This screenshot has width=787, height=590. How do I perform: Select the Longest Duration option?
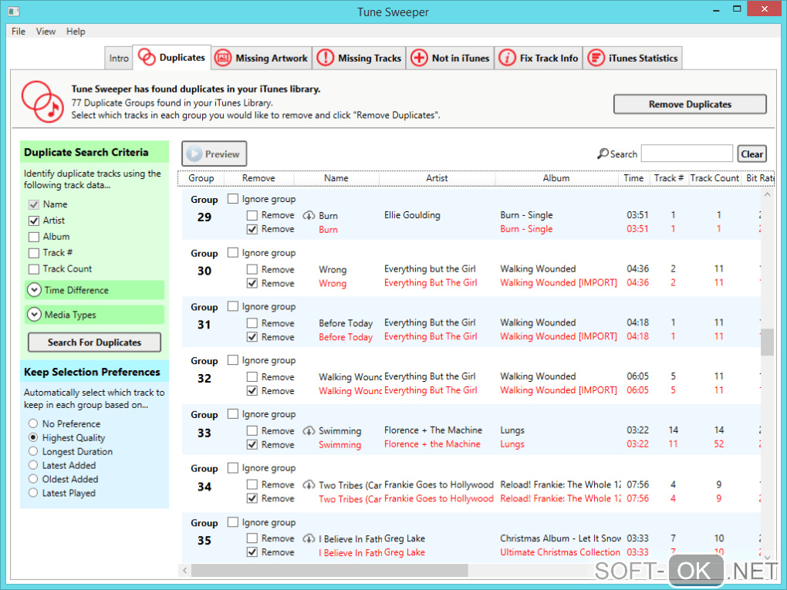tap(33, 451)
